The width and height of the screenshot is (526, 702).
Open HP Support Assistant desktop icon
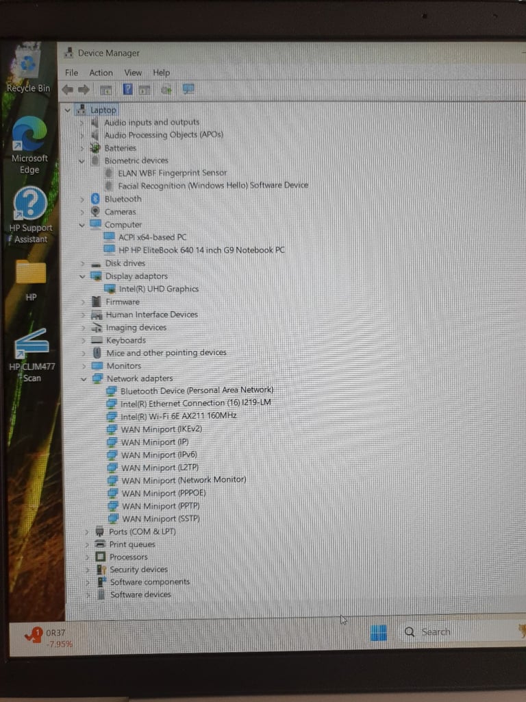(30, 215)
